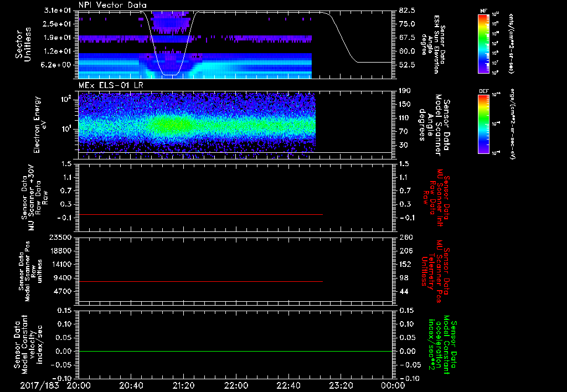The width and height of the screenshot is (567, 392).
Task: Click the green 'Model Constant acceleration' label
Action: point(442,345)
